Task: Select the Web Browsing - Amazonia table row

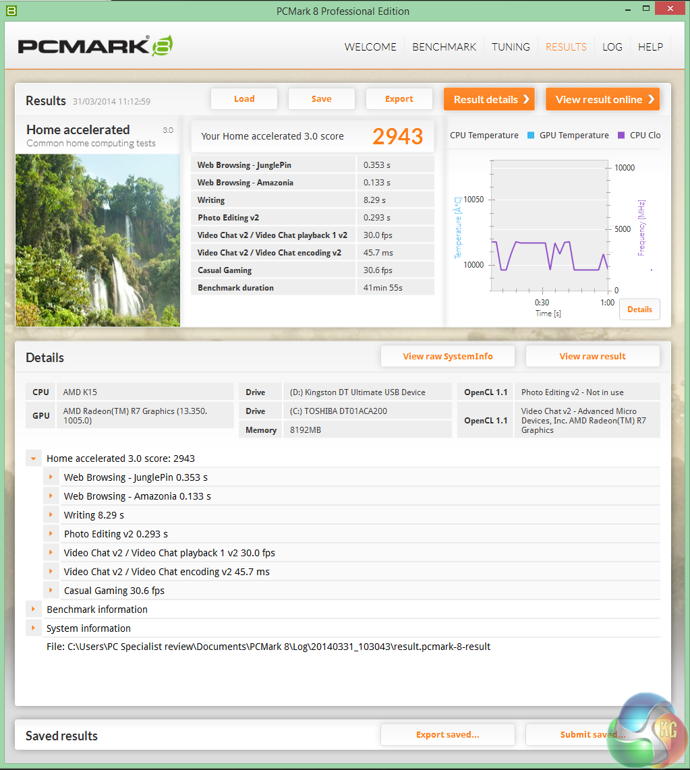Action: coord(312,183)
